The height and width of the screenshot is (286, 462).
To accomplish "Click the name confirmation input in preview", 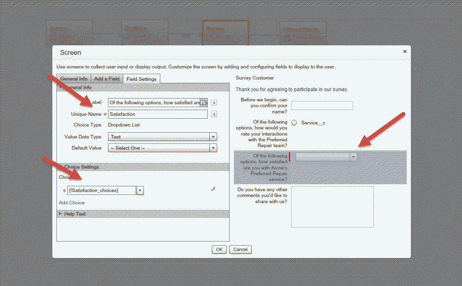I will coord(322,105).
